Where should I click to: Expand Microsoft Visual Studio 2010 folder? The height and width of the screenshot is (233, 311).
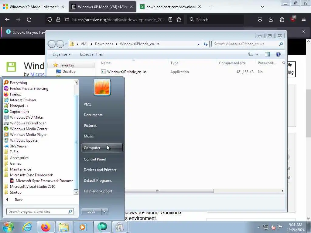(x=32, y=187)
